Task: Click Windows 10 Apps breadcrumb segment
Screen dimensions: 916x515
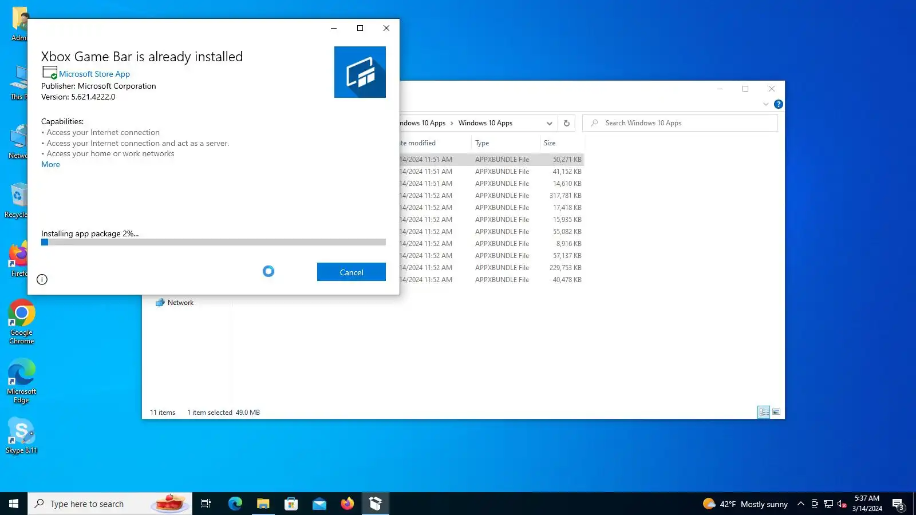Action: [485, 123]
